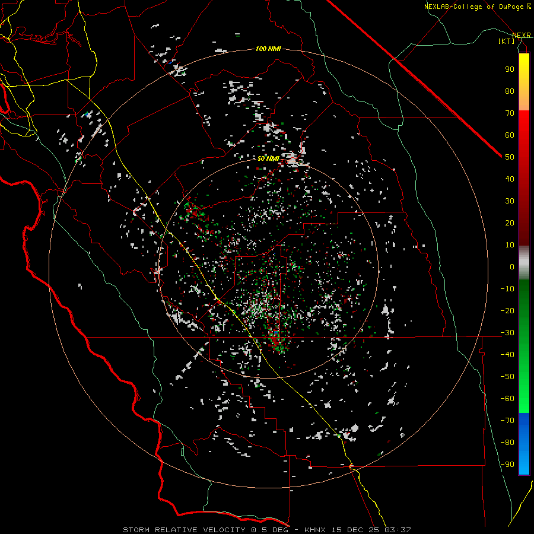The image size is (534, 534).
Task: Click the "50 NMI" range ring label
Action: pyautogui.click(x=268, y=158)
